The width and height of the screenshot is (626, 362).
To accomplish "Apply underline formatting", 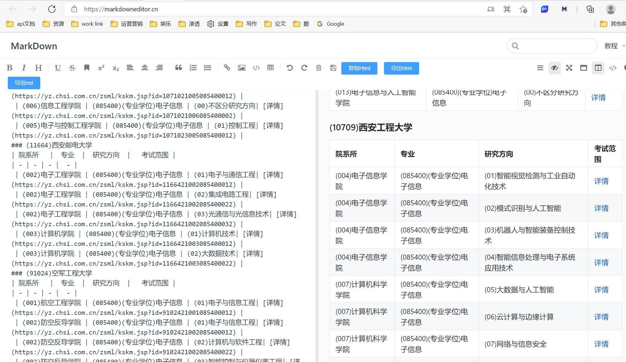I will point(58,68).
